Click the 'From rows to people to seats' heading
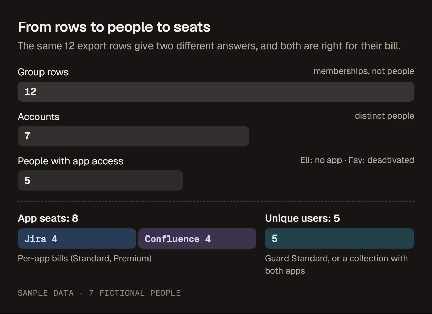Viewport: 432px width, 314px height. [x=114, y=27]
